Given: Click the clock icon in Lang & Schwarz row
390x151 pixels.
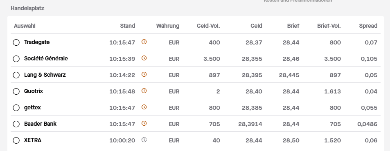Looking at the screenshot, I should tap(144, 74).
